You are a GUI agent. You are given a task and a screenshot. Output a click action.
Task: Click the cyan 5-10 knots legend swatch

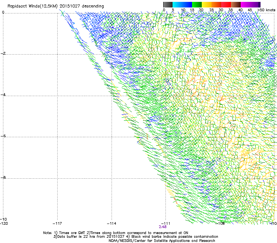177,4
